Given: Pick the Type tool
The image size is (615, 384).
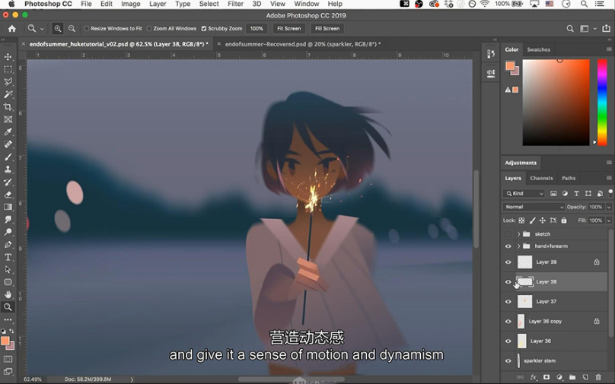Looking at the screenshot, I should (x=8, y=257).
